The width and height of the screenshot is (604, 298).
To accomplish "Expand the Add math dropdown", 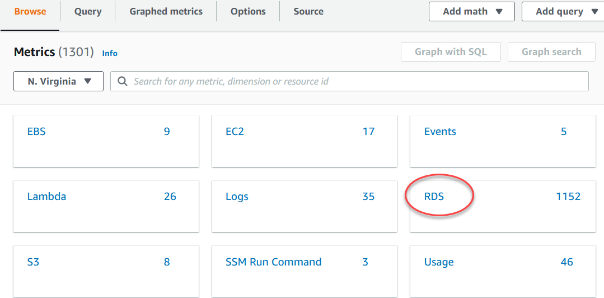I will (x=471, y=11).
